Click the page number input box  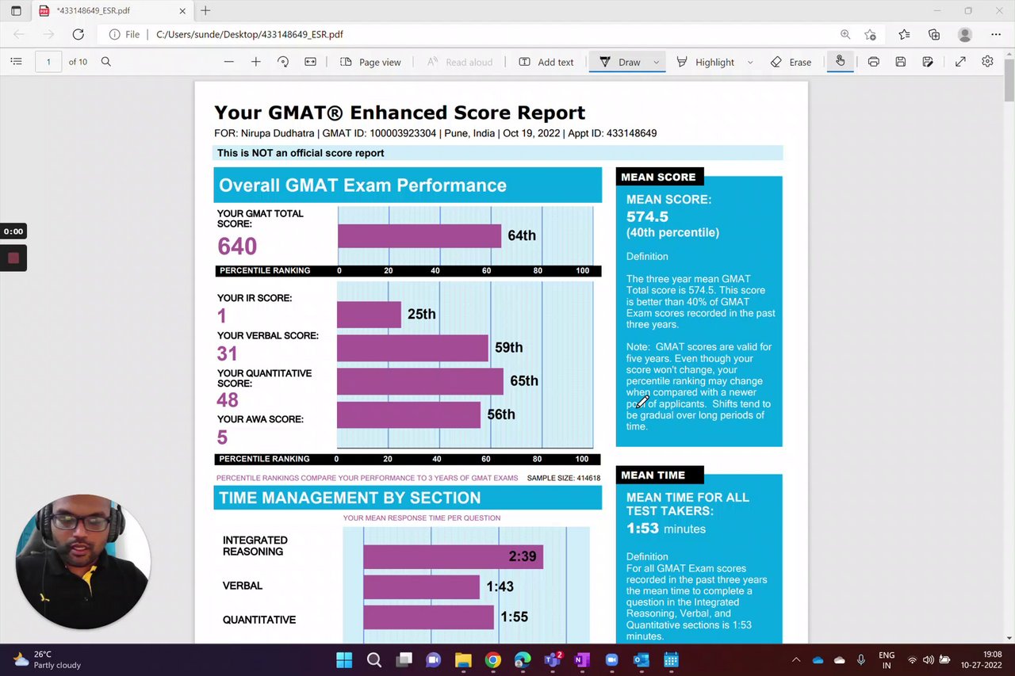(x=48, y=62)
